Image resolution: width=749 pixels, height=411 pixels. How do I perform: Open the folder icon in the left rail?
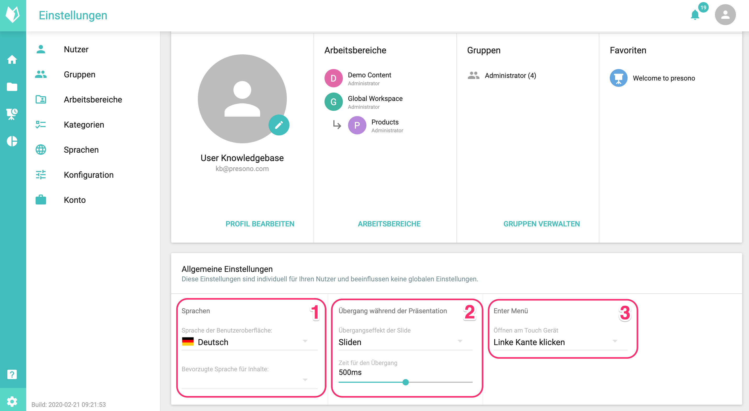click(x=12, y=87)
